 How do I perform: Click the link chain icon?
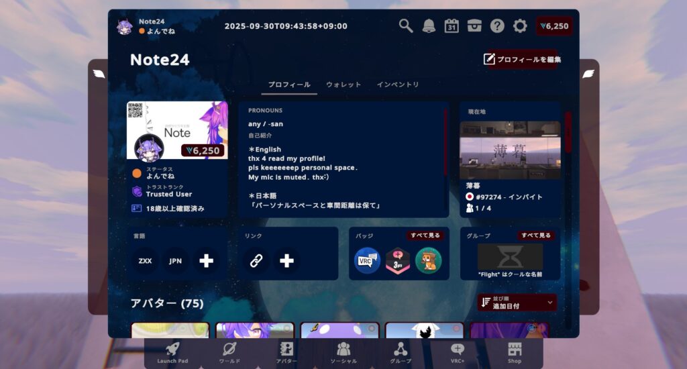[256, 260]
